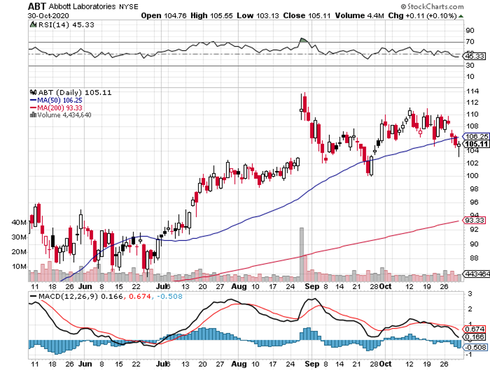Click the RSI 45.33 axis tag
This screenshot has height=370, width=490.
pos(474,56)
